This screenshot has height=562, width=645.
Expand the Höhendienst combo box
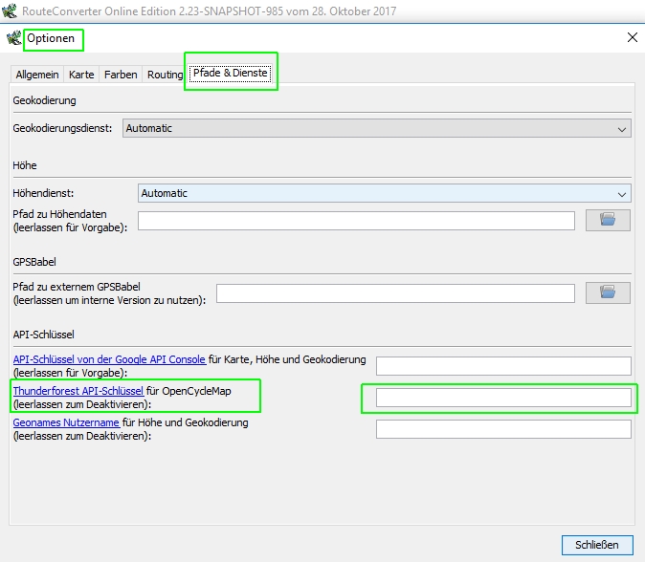click(x=384, y=193)
